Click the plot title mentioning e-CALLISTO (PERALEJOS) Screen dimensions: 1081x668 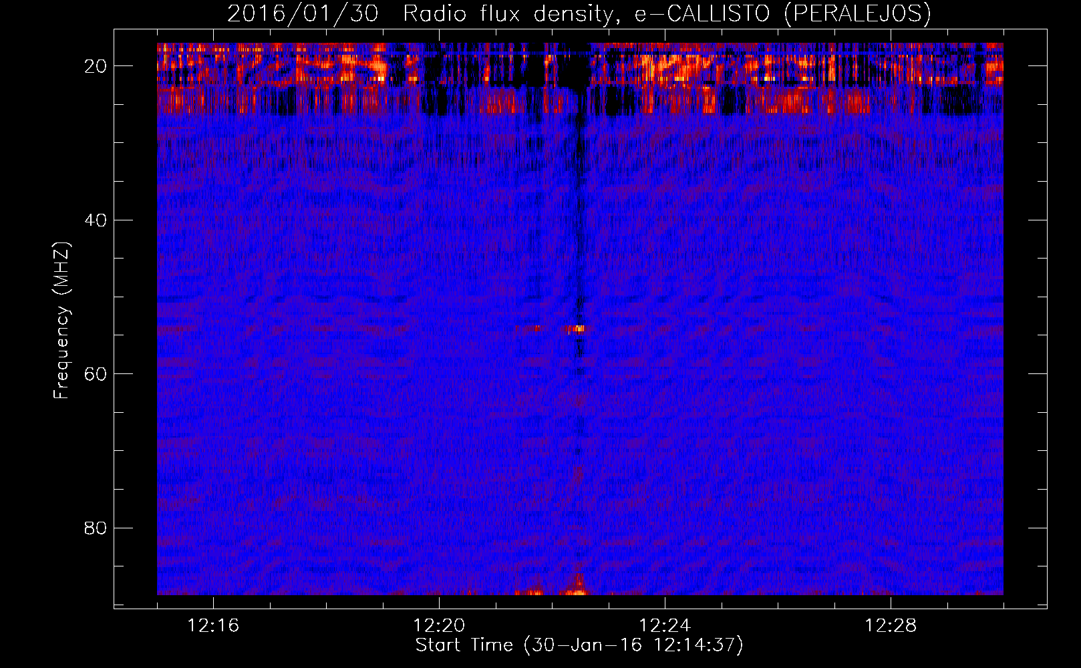[579, 13]
